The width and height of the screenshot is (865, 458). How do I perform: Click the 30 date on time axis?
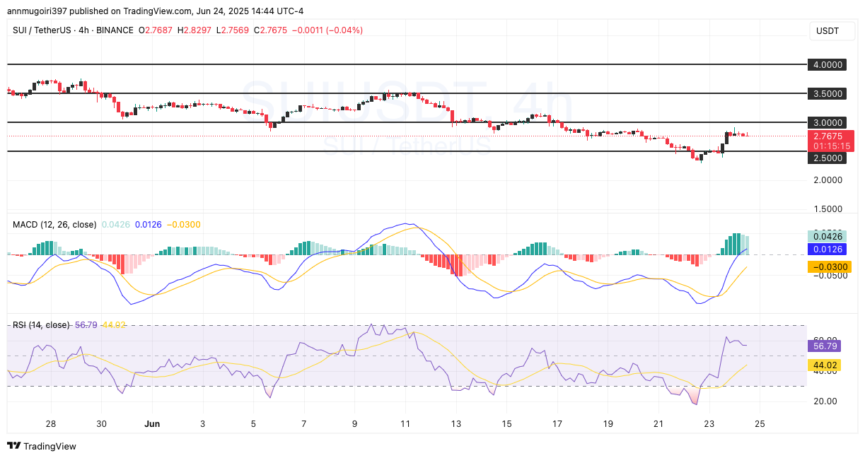tap(101, 423)
